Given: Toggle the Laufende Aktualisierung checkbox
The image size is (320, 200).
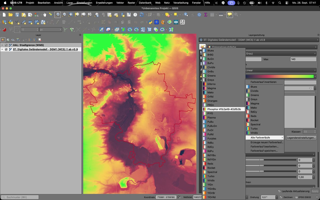Looking at the screenshot, I should point(279,191).
